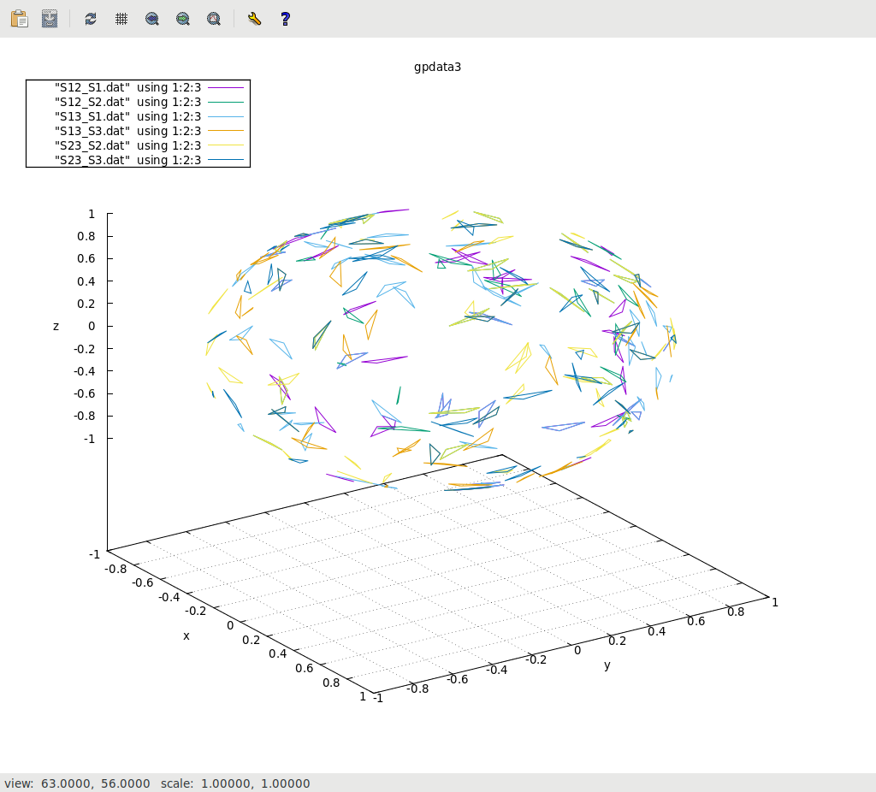
Task: Click the view angle readout in status bar
Action: [77, 783]
